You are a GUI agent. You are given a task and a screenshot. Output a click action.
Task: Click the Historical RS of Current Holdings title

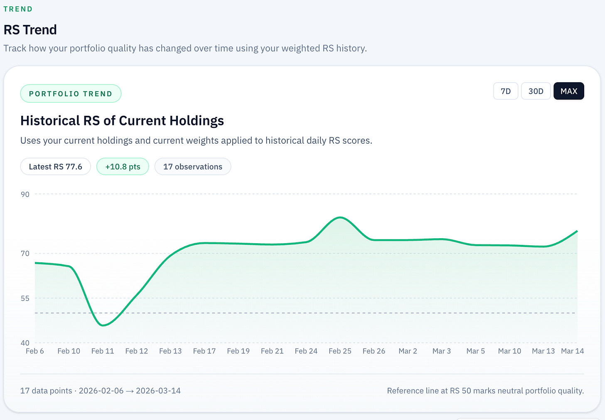point(122,120)
